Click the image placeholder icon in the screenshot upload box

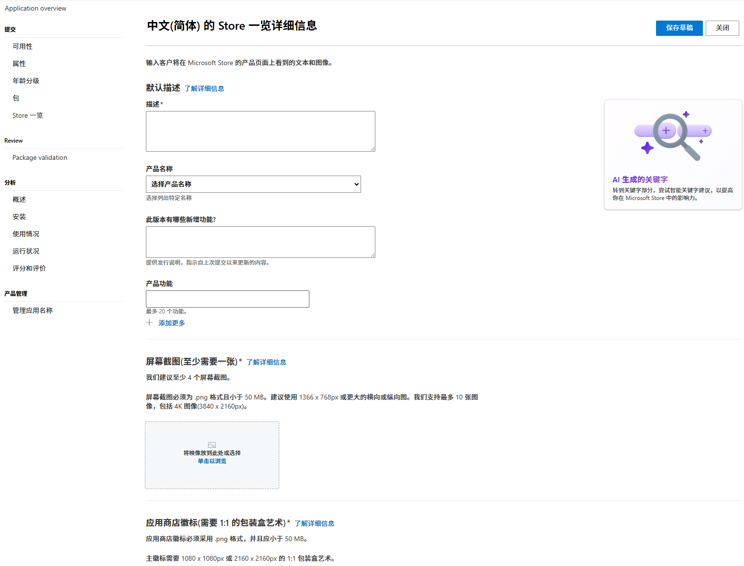coord(212,444)
